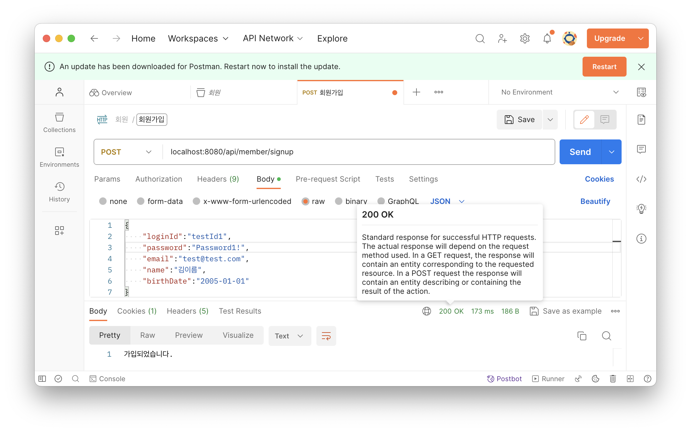Click the invite collaborators icon

point(502,38)
